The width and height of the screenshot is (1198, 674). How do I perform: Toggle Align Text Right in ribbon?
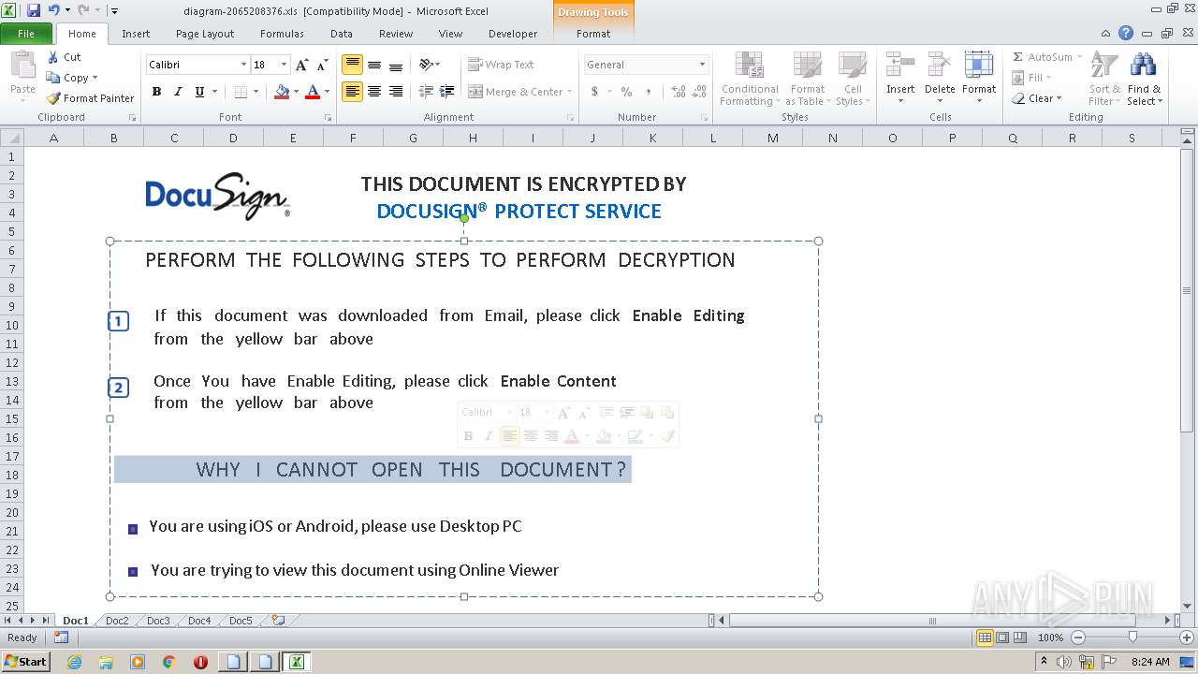[x=396, y=92]
